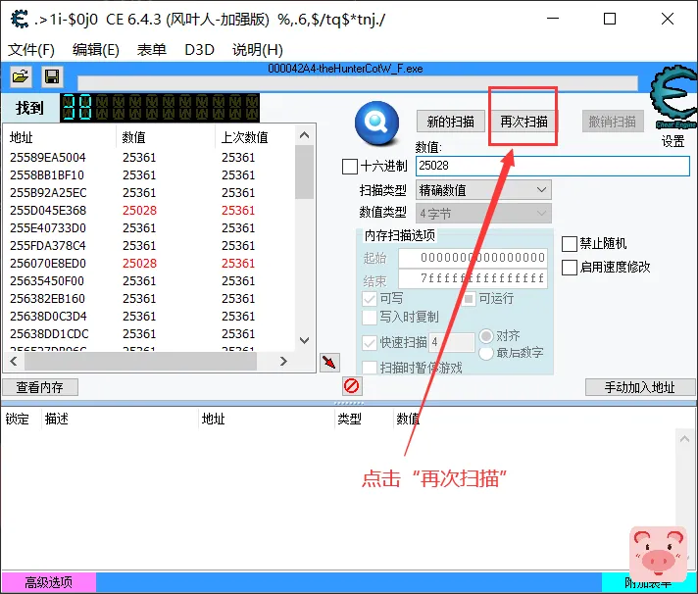Image resolution: width=698 pixels, height=594 pixels.
Task: Open the 编辑(E) menu
Action: point(96,49)
